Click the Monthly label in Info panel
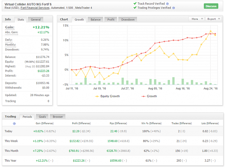225x167 pixels. tap(10, 45)
